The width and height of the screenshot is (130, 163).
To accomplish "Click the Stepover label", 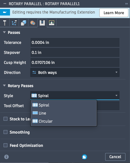I will coord(12,53).
